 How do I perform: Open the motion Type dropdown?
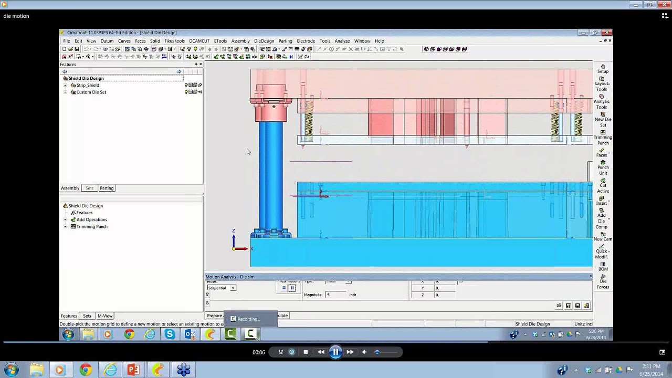click(x=348, y=282)
